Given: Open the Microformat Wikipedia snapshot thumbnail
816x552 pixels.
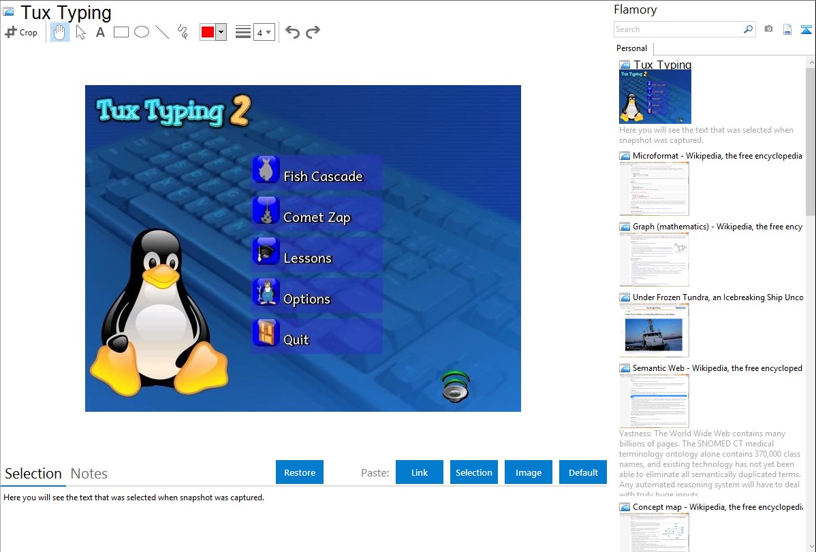Looking at the screenshot, I should [654, 189].
